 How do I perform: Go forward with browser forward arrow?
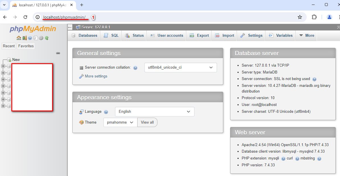pyautogui.click(x=15, y=17)
